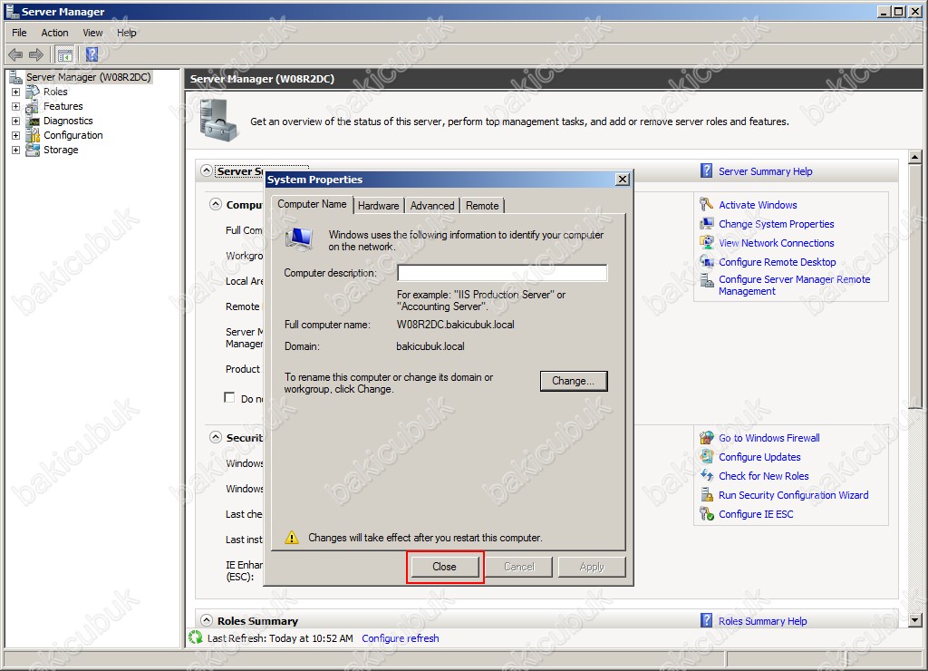Click the Check for New Roles icon
This screenshot has width=928, height=671.
[707, 475]
